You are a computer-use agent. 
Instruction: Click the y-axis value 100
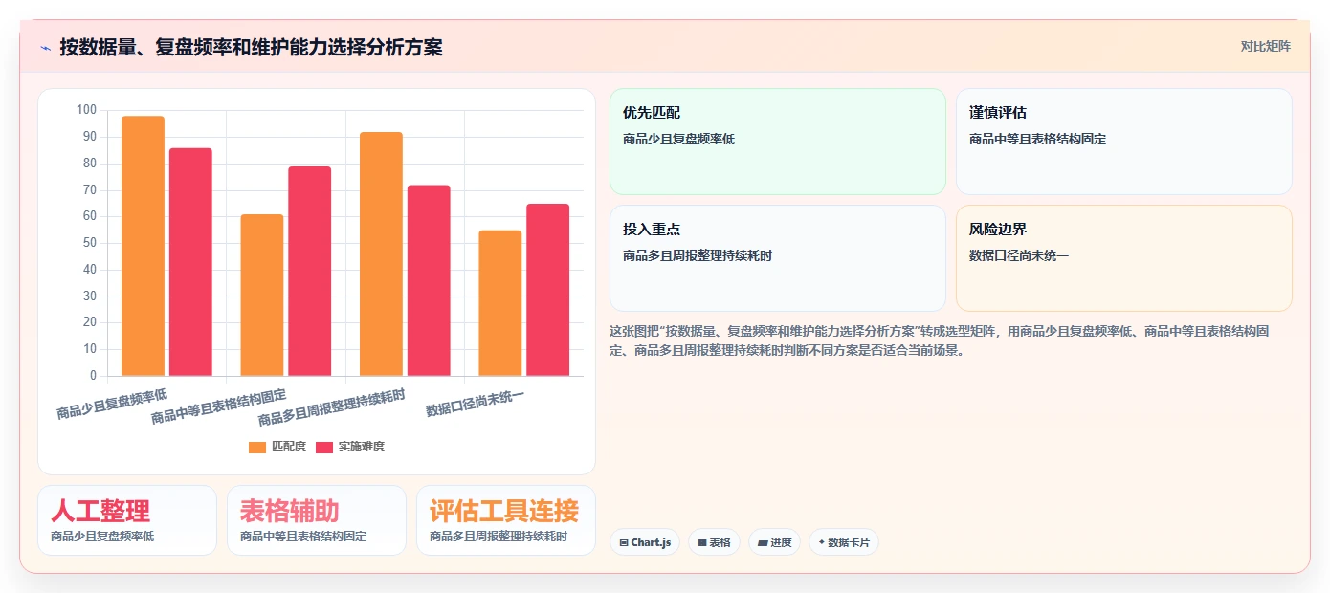[x=86, y=110]
